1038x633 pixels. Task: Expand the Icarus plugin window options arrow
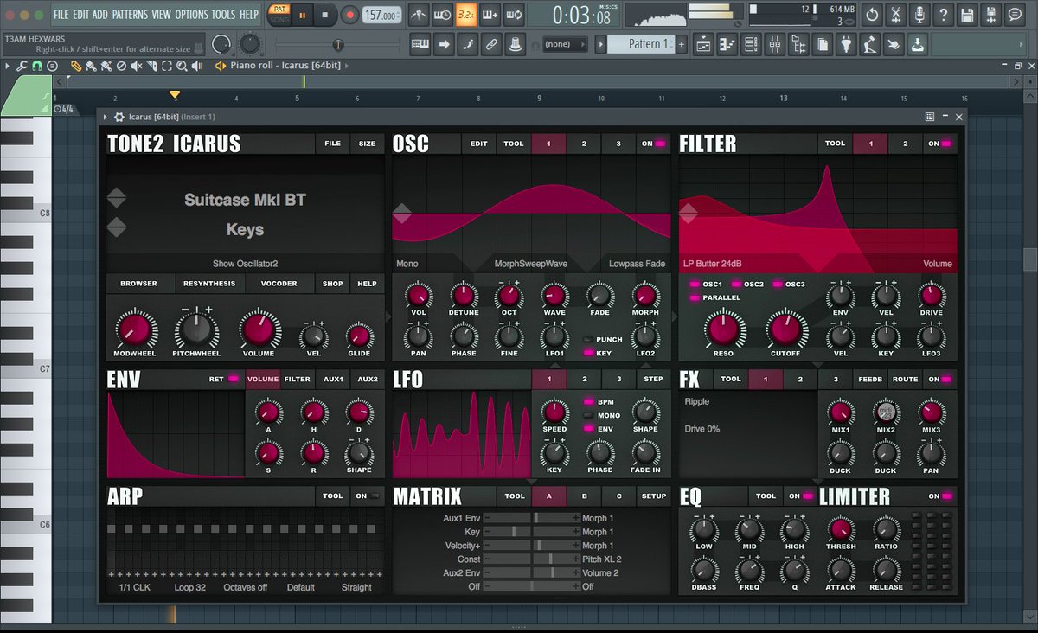click(106, 117)
